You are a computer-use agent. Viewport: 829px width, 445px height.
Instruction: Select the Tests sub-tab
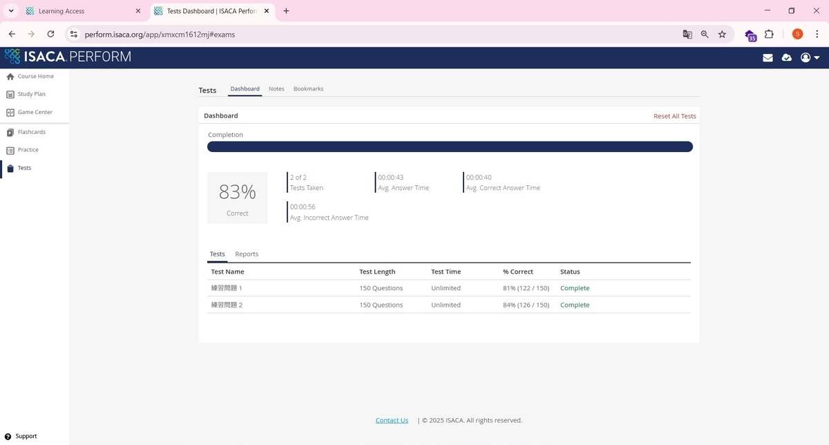click(217, 254)
